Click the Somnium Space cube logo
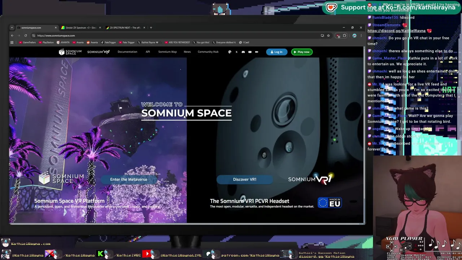Screen dimensions: 462x260 70,52
